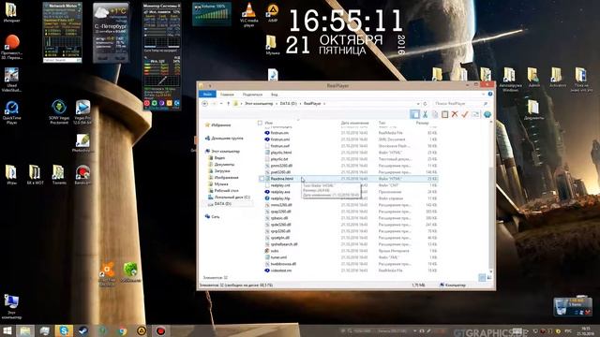Refresh the RealPlayer folder view
The height and width of the screenshot is (337, 600).
click(425, 104)
